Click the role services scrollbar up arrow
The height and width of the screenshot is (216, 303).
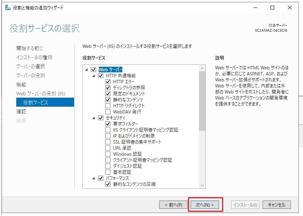(x=202, y=68)
